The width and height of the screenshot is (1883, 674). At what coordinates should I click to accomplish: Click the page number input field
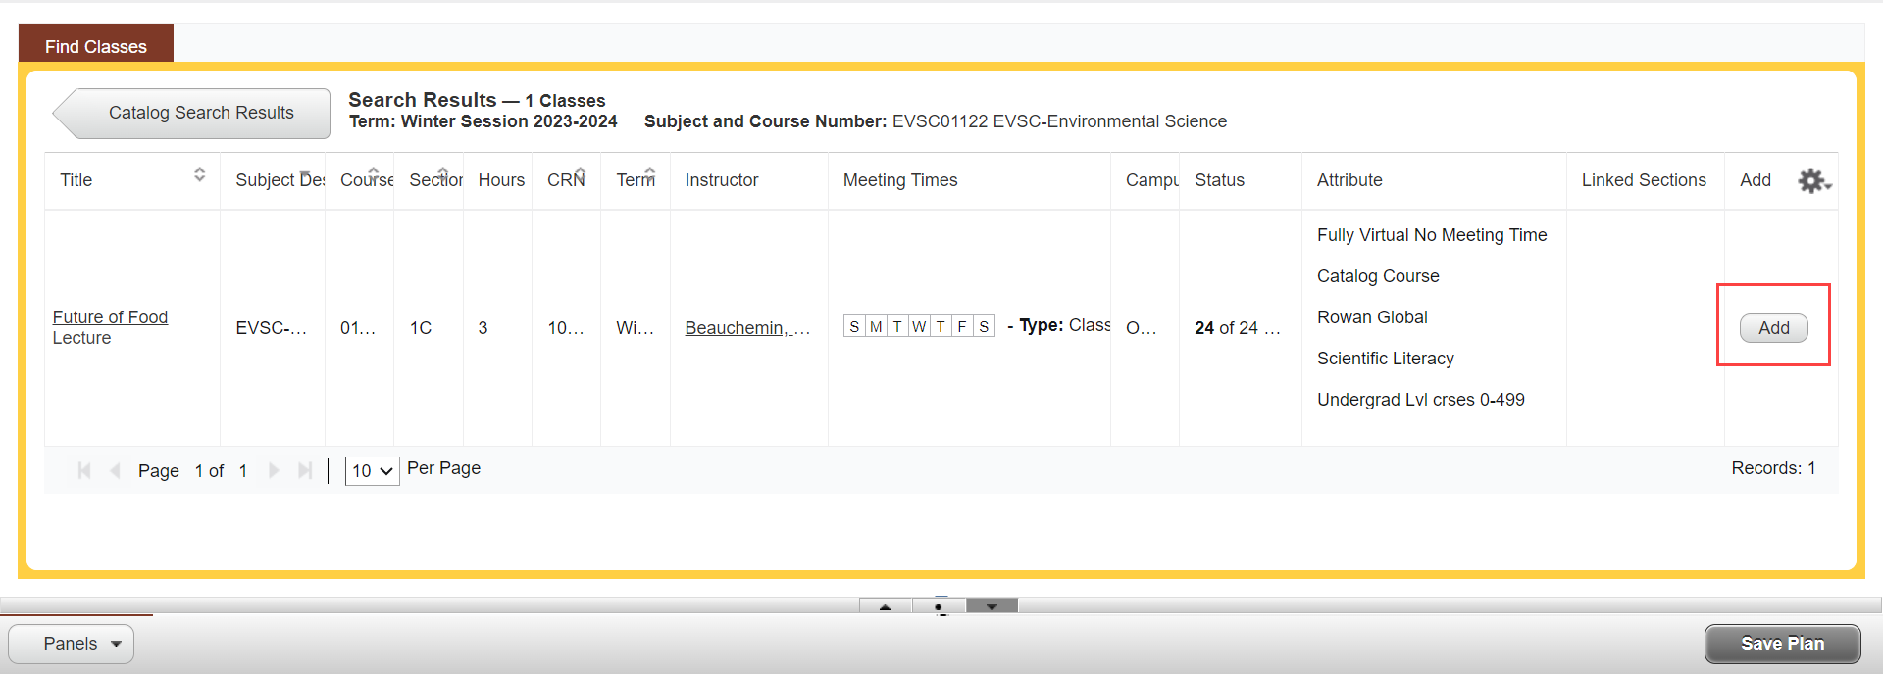(x=199, y=471)
